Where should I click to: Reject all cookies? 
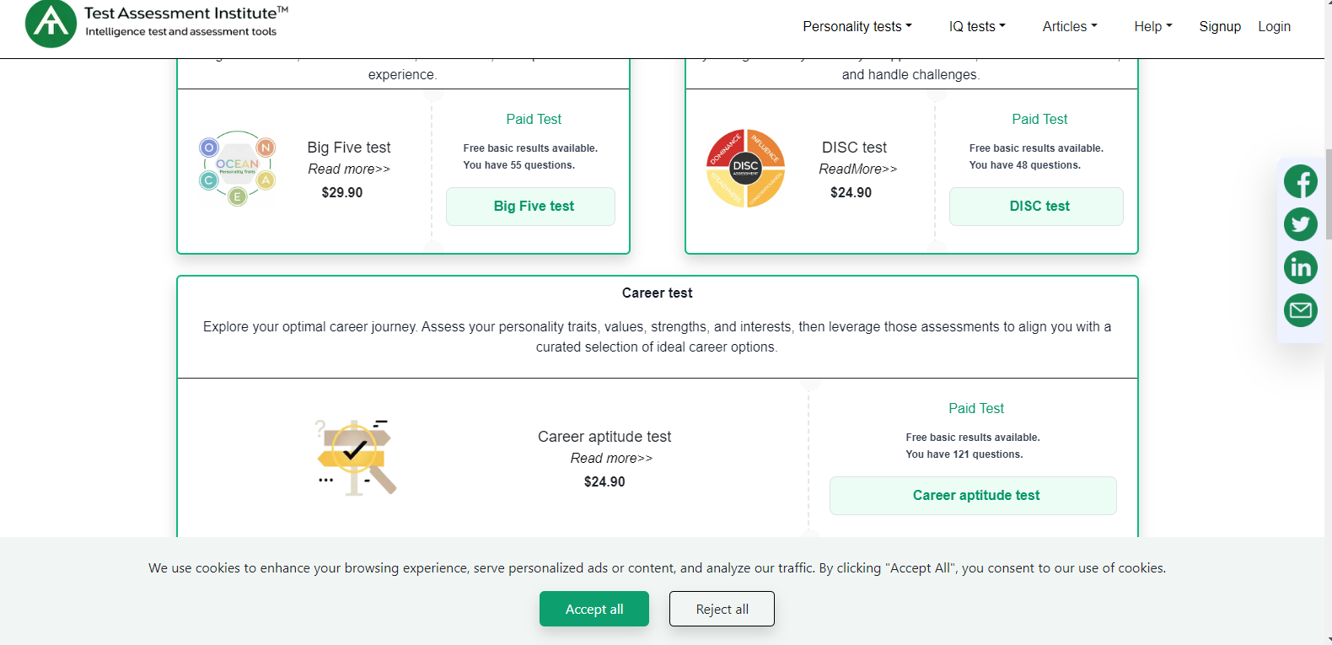[722, 609]
